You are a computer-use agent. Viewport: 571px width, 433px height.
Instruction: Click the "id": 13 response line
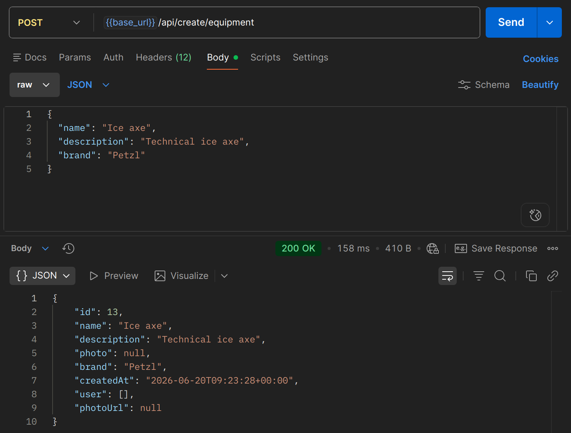pyautogui.click(x=99, y=312)
